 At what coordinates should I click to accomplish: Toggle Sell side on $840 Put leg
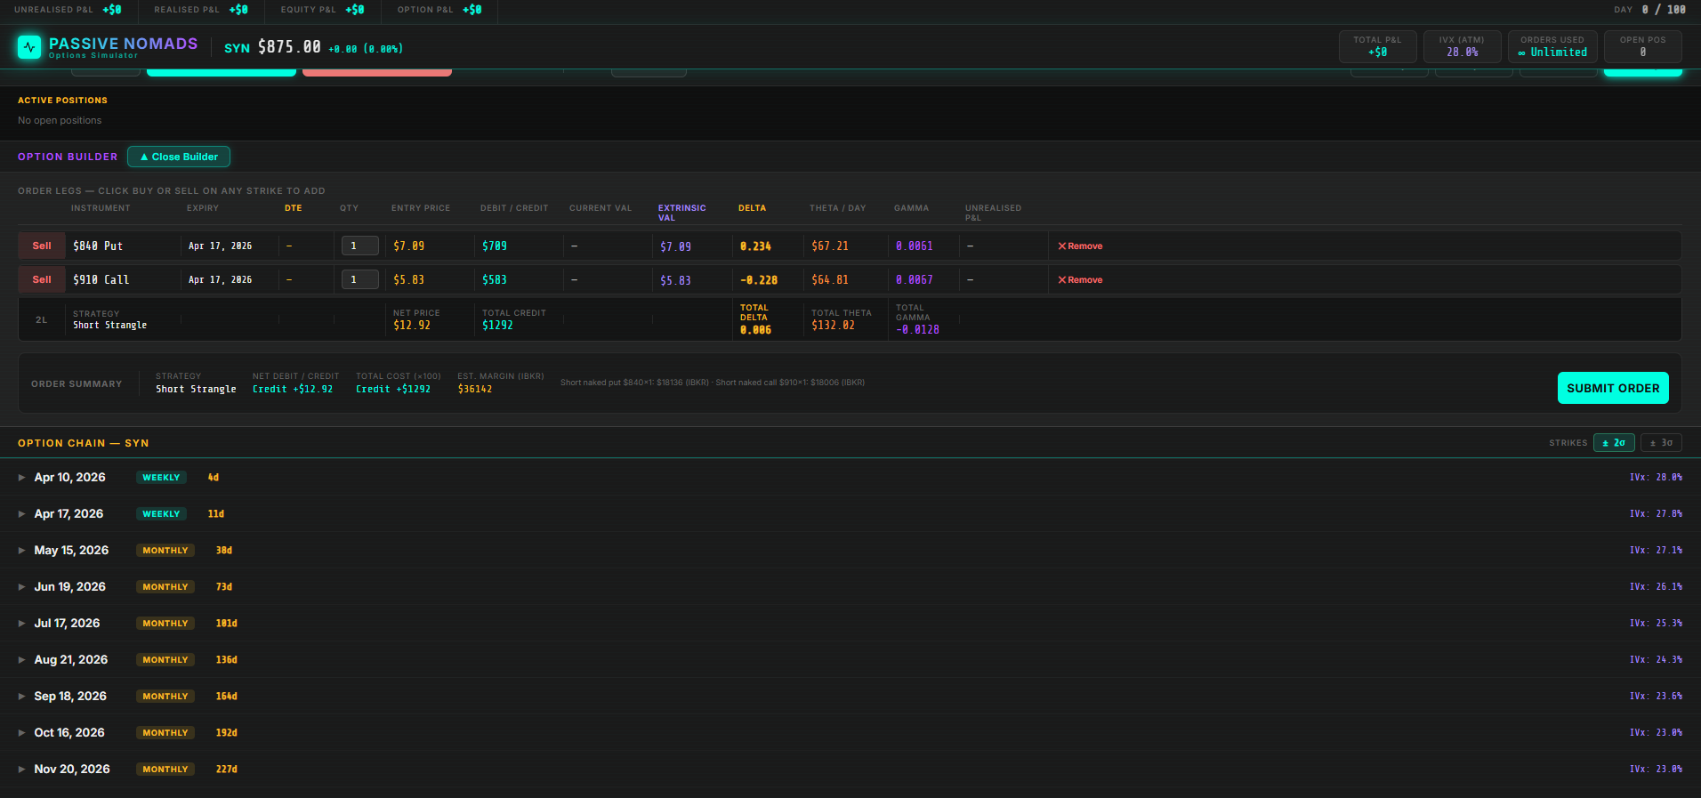(42, 246)
